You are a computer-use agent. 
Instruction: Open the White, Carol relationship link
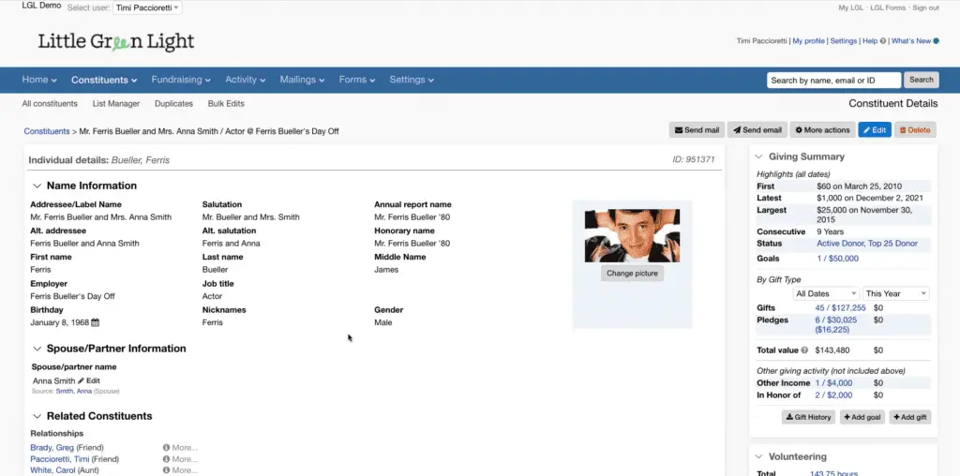click(x=53, y=470)
